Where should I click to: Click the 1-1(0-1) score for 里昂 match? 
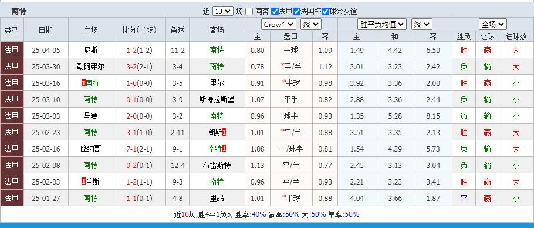pyautogui.click(x=140, y=198)
